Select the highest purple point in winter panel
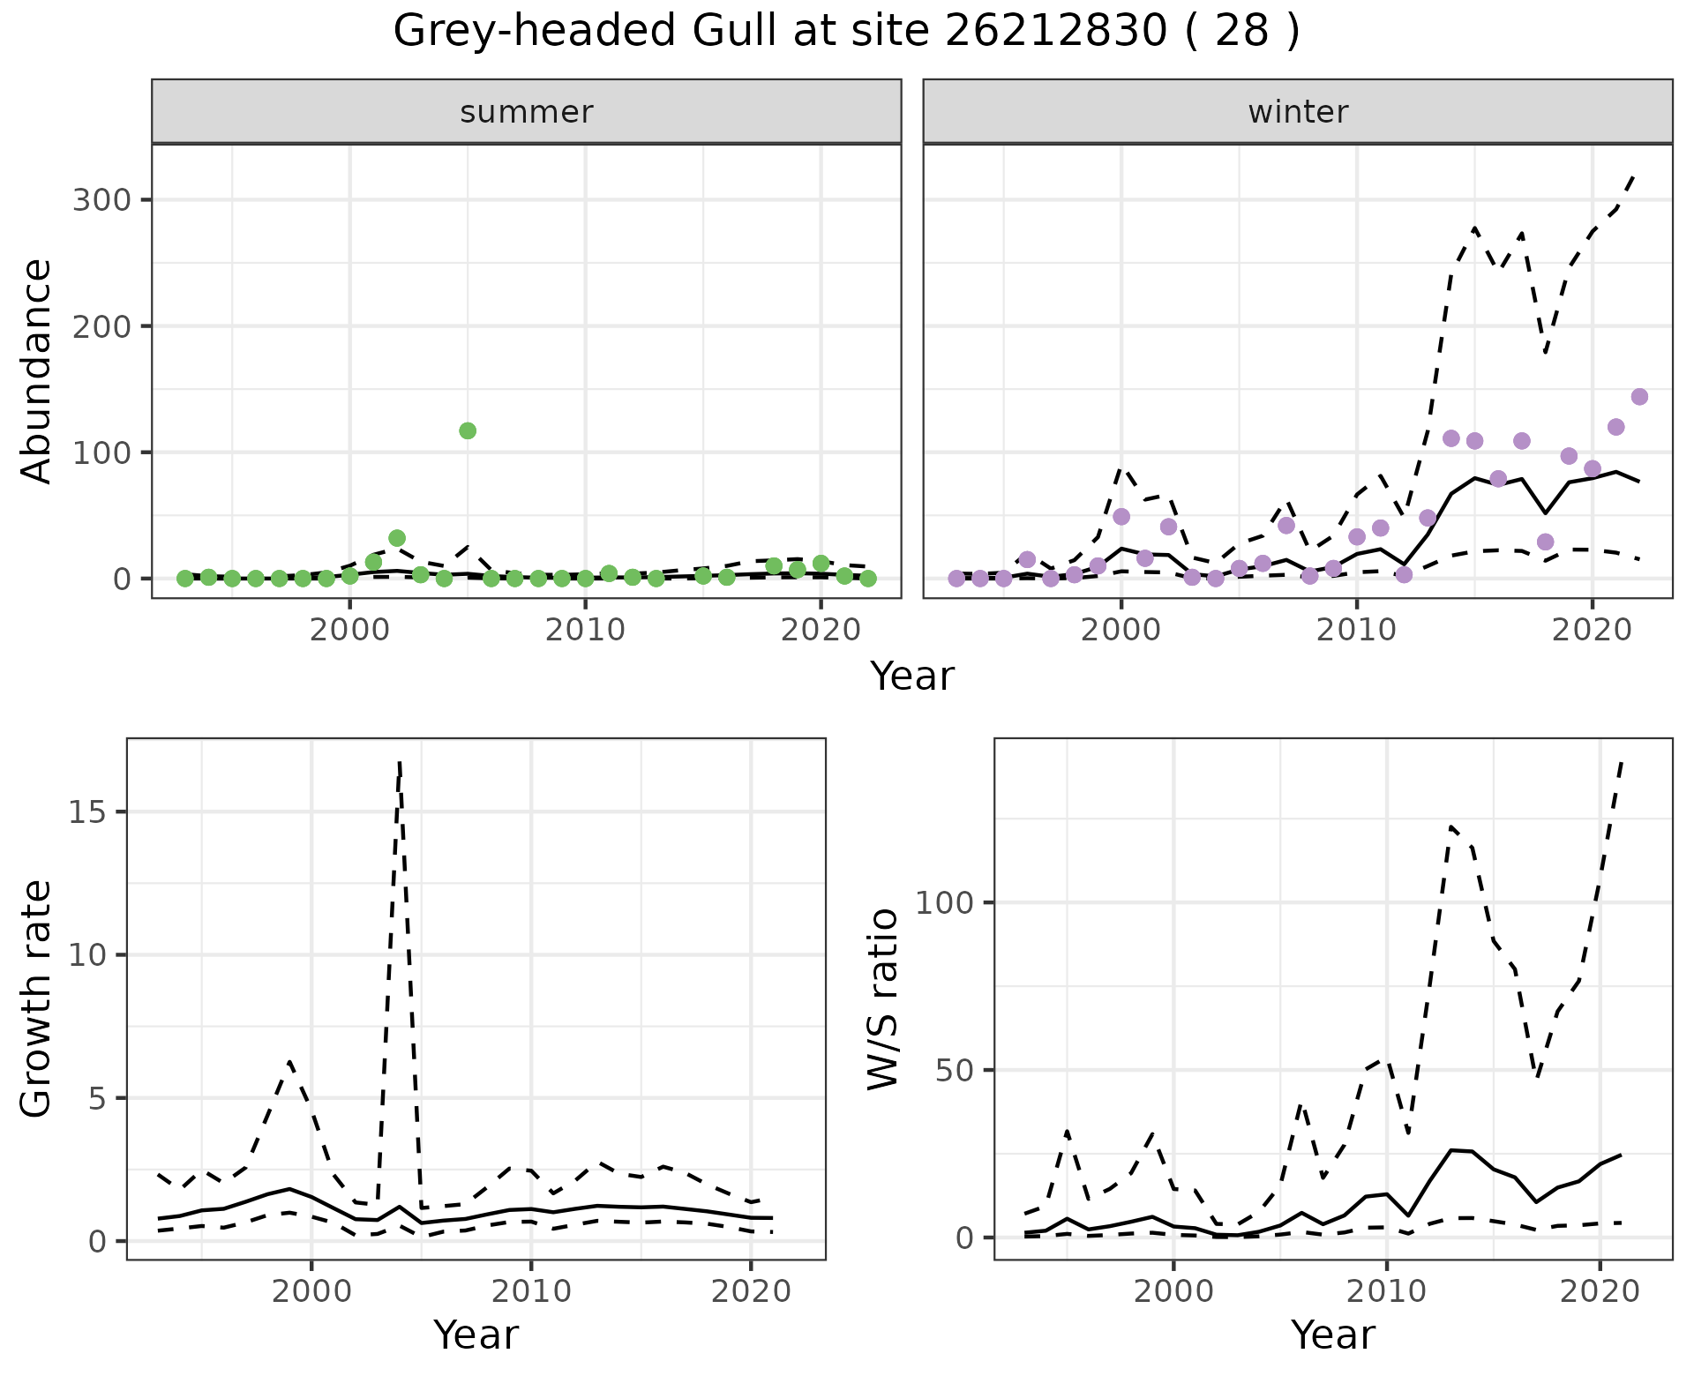Image resolution: width=1694 pixels, height=1376 pixels. coord(1639,397)
